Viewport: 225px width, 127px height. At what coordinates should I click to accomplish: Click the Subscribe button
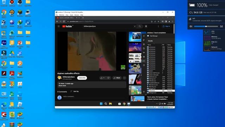(82, 78)
